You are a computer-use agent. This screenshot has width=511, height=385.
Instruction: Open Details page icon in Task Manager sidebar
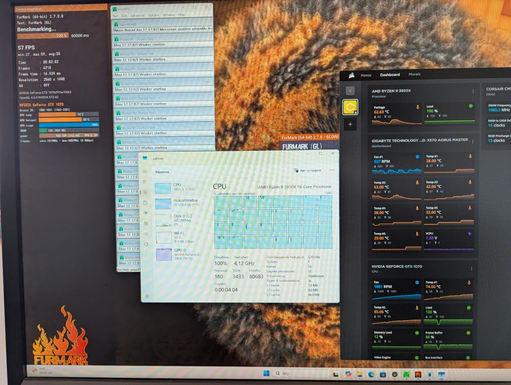(146, 234)
